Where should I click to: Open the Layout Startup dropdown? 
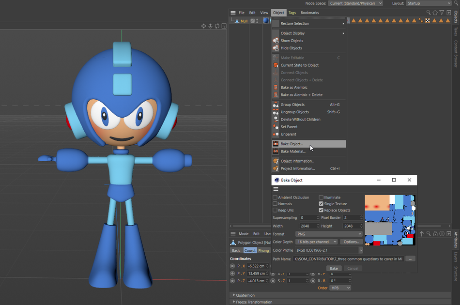click(x=429, y=3)
